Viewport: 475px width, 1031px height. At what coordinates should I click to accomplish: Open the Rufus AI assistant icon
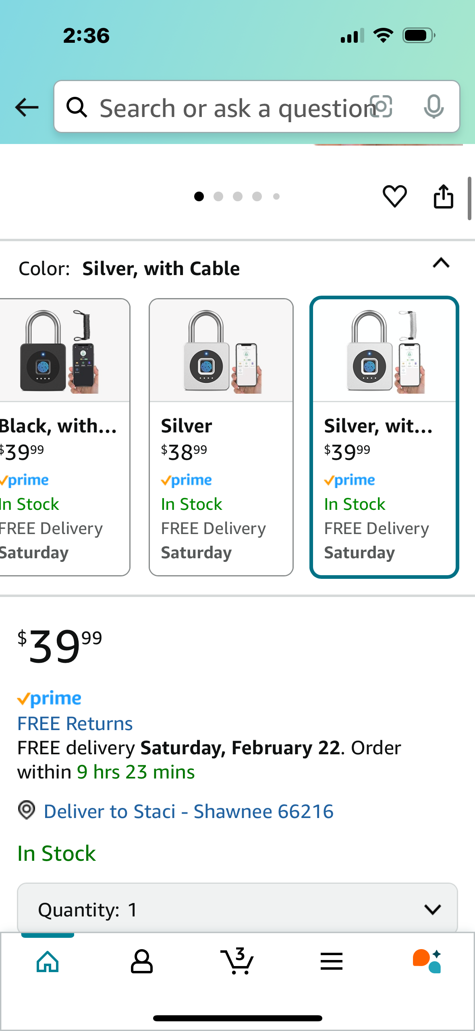427,961
